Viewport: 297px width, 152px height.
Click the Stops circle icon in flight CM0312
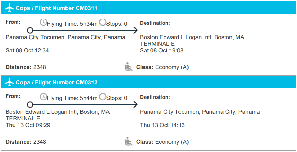click(x=103, y=97)
